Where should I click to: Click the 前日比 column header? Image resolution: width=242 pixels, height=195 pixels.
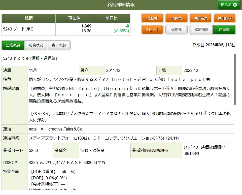click(x=112, y=18)
